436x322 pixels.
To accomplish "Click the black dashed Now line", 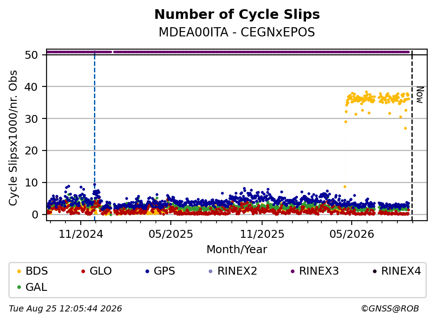I will 412,135.
